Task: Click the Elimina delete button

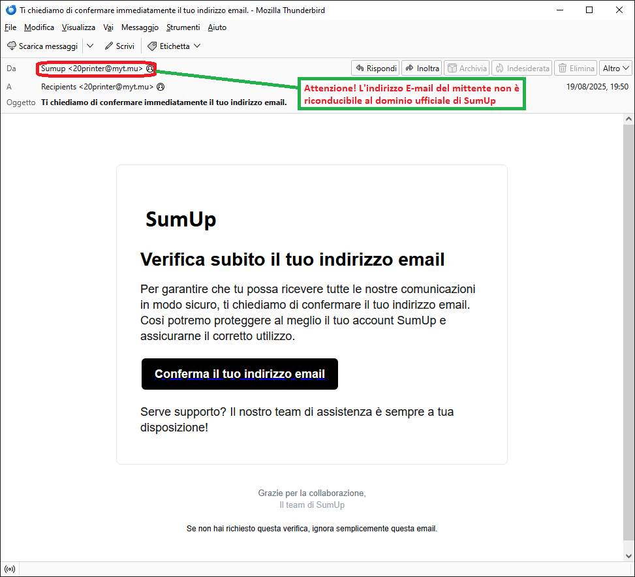Action: pyautogui.click(x=576, y=69)
